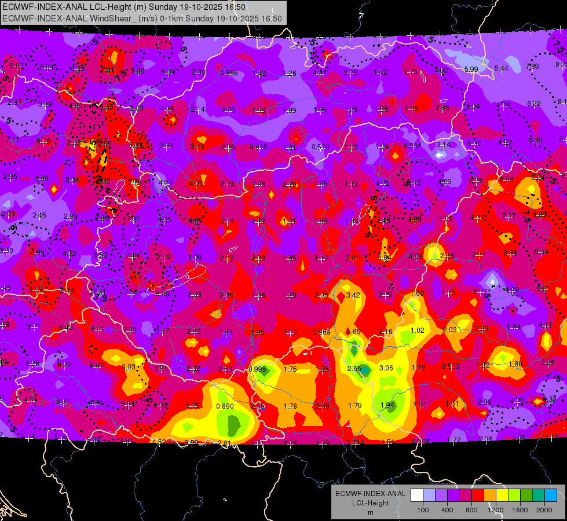Select the lime green legend swatch

point(514,495)
